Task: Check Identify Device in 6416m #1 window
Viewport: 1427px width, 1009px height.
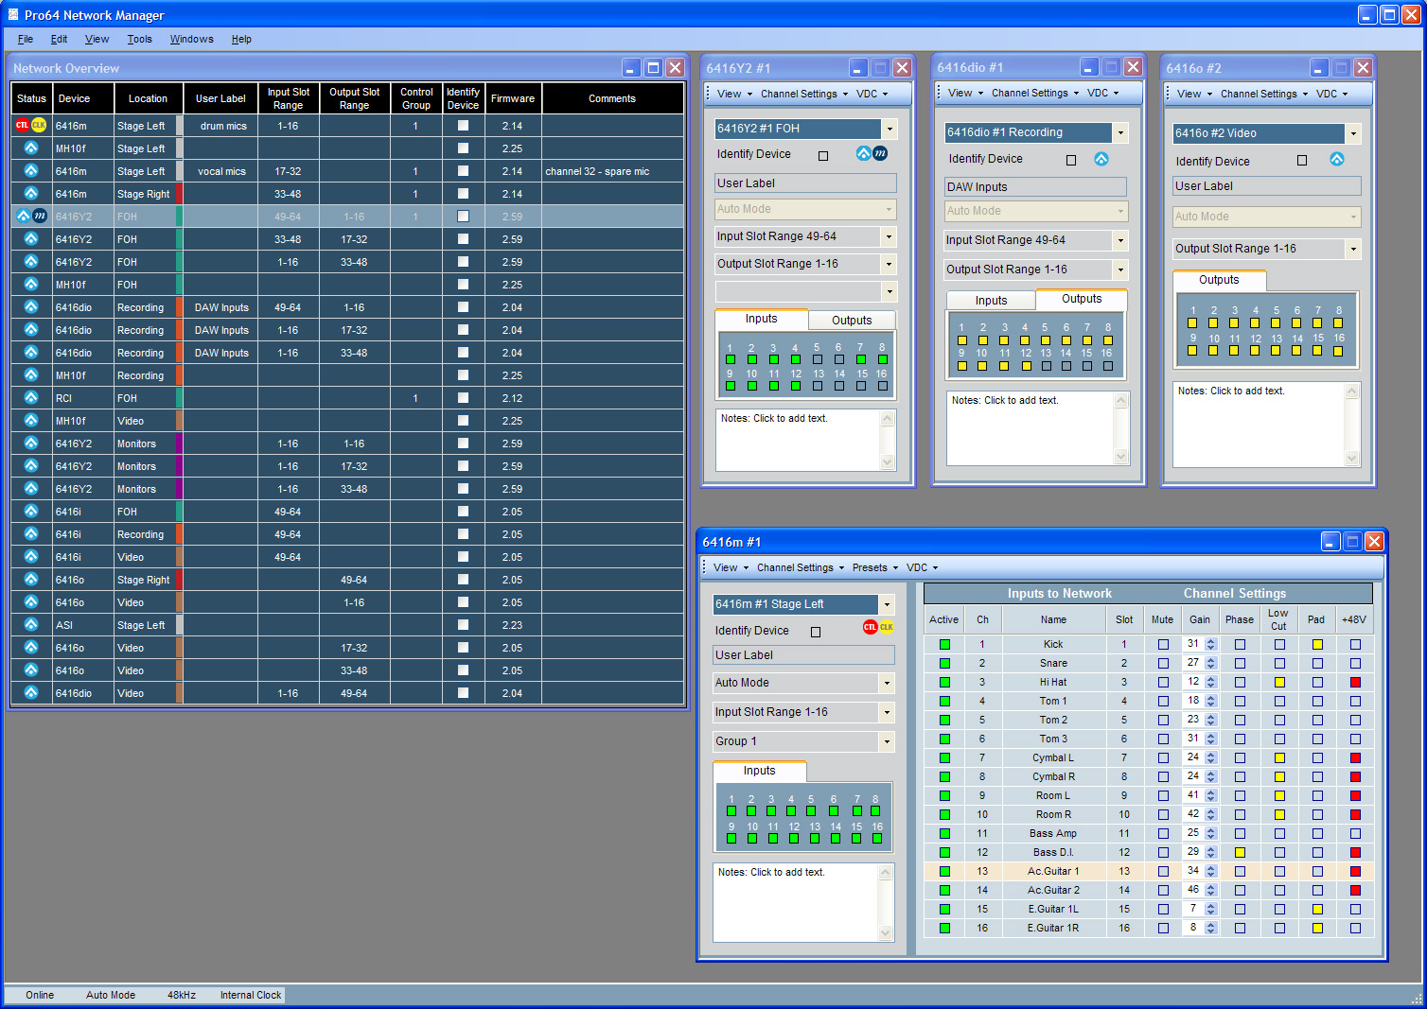Action: (x=816, y=632)
